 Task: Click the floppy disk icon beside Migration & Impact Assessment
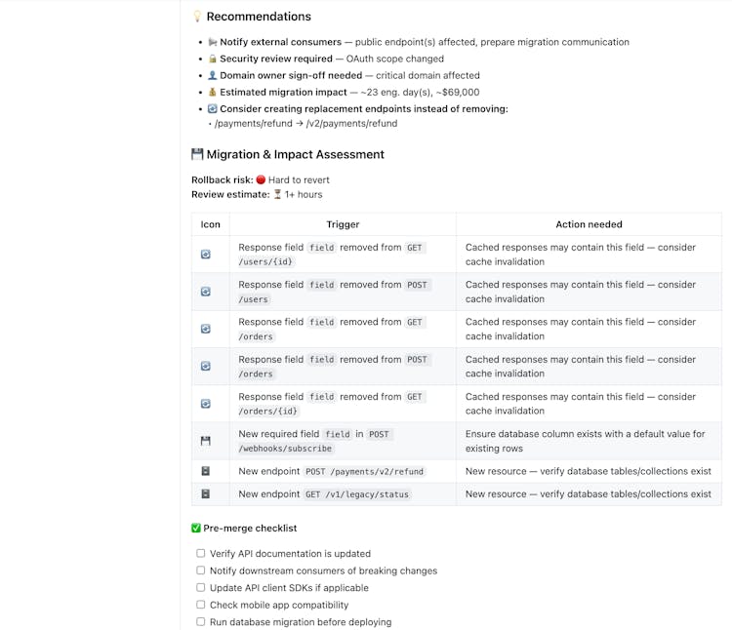point(197,154)
